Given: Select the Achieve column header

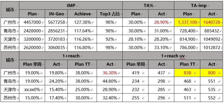Looking at the screenshot, I should [x=82, y=14].
